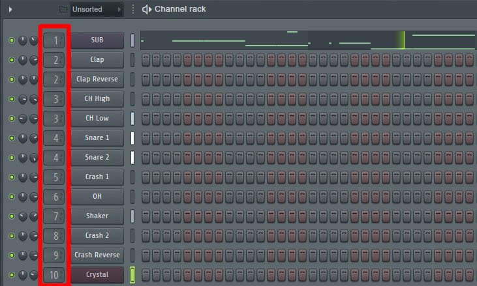This screenshot has height=286, width=477.
Task: Select the Snare 1 channel selector bar
Action: pos(132,138)
